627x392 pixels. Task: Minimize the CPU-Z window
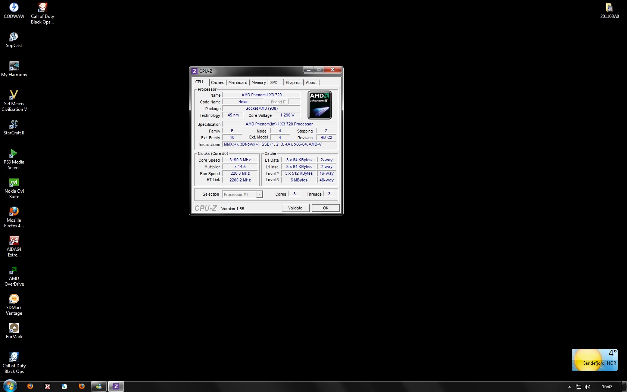pos(308,70)
